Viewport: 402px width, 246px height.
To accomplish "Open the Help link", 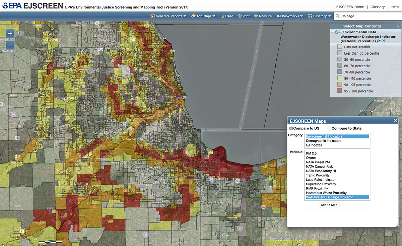I will click(395, 7).
